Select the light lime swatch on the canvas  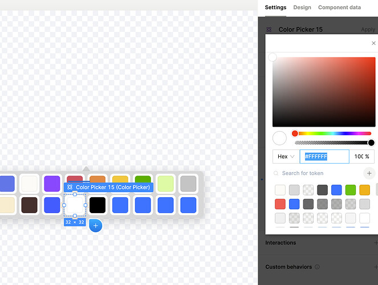pos(165,184)
